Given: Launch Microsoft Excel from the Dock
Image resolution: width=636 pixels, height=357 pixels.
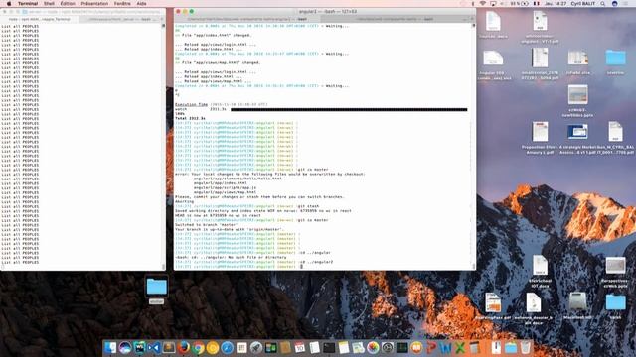Looking at the screenshot, I should [x=460, y=347].
